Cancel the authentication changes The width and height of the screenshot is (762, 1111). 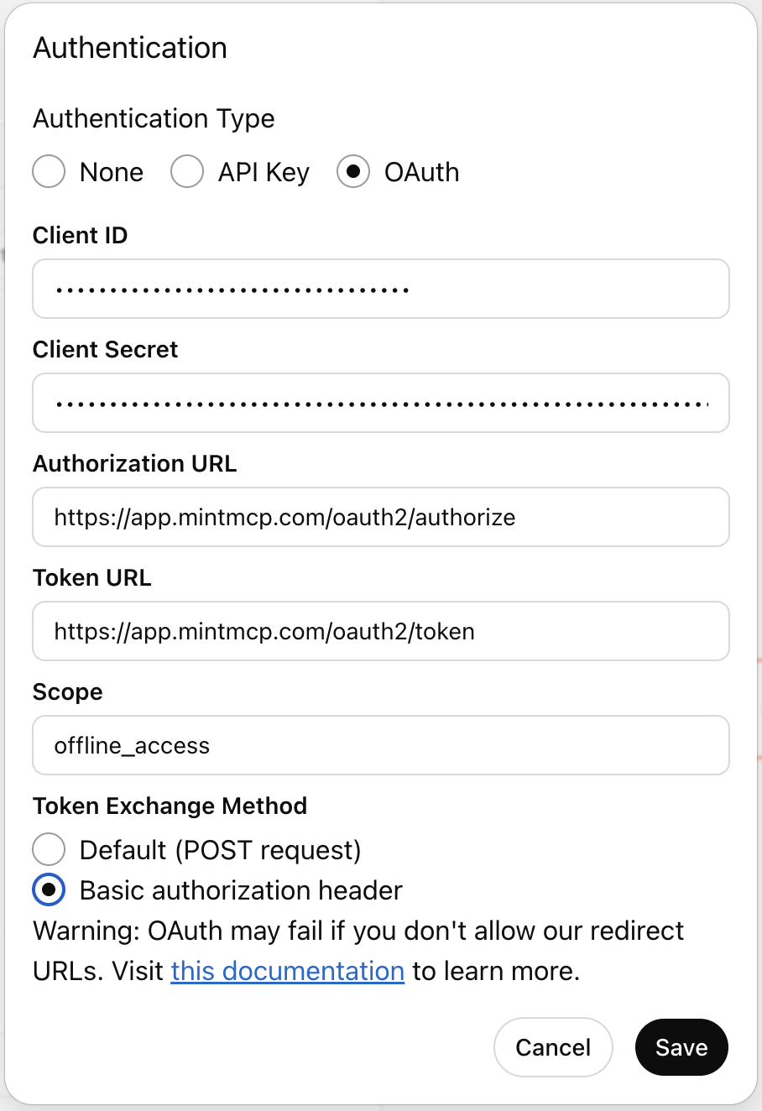pos(553,1047)
